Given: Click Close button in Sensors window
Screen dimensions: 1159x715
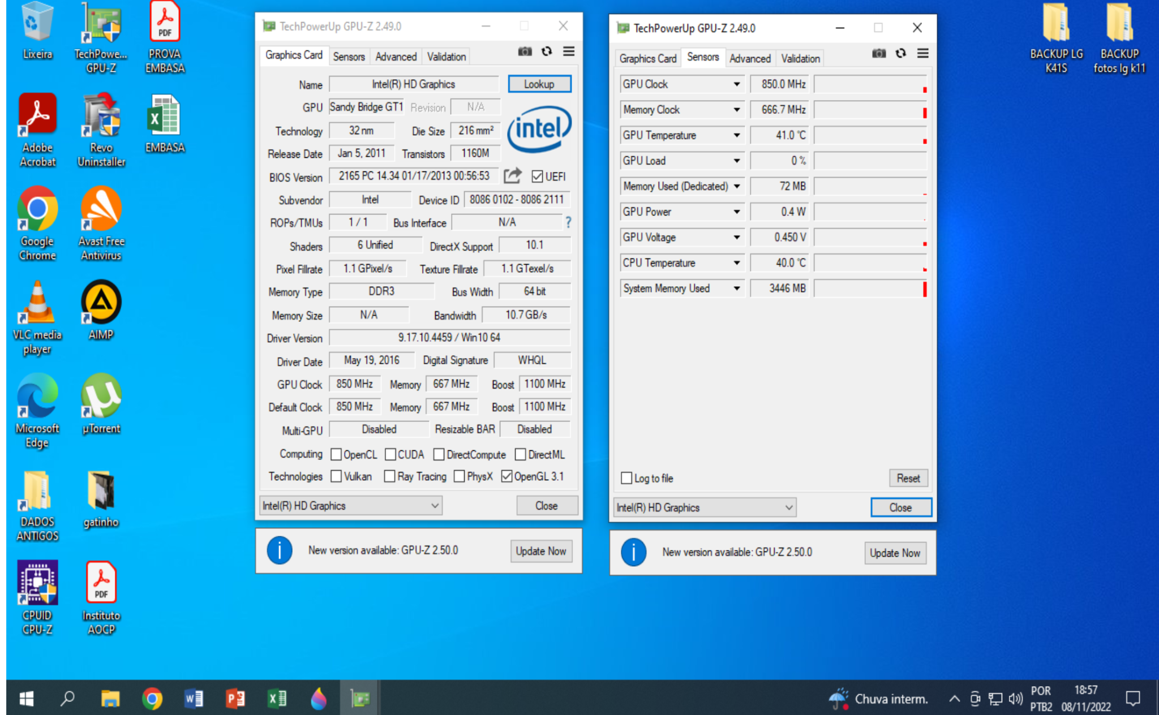Looking at the screenshot, I should 900,507.
